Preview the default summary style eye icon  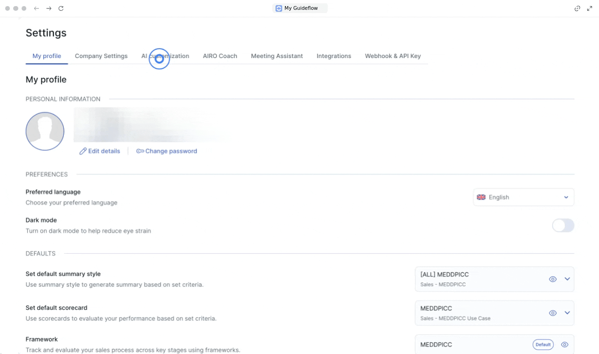tap(553, 279)
